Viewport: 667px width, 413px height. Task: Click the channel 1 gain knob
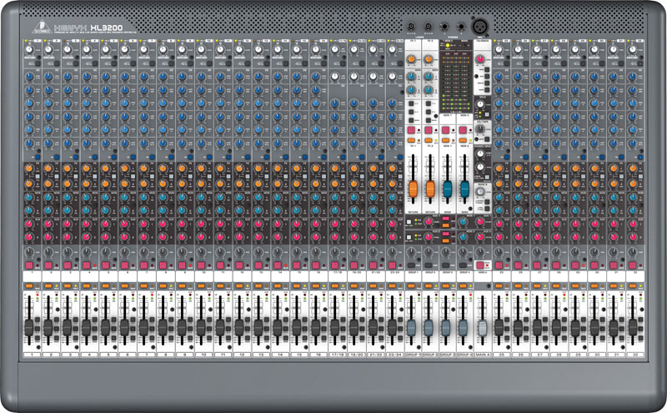tap(31, 51)
